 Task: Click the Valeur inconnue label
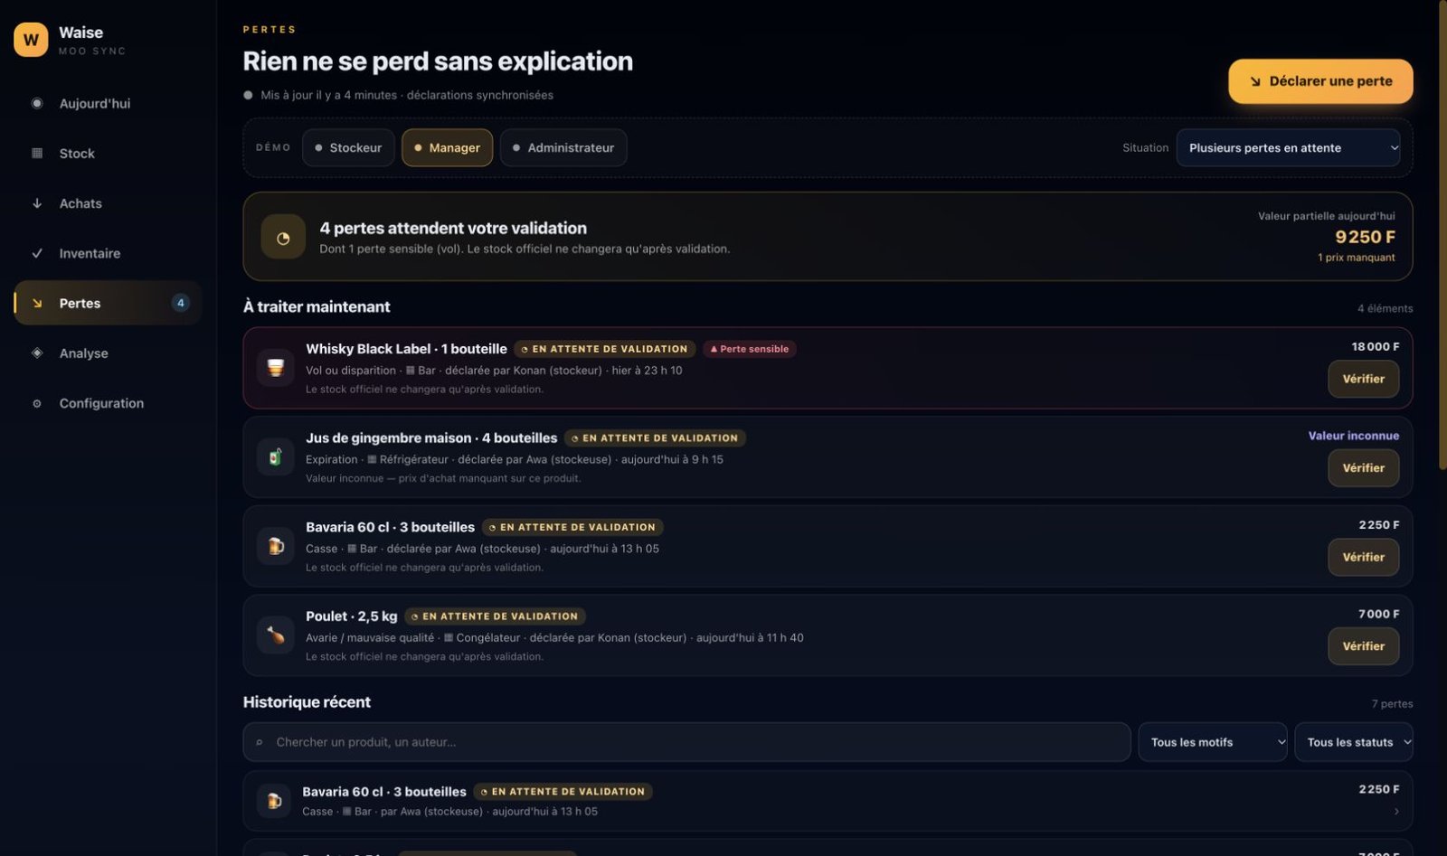coord(1353,436)
